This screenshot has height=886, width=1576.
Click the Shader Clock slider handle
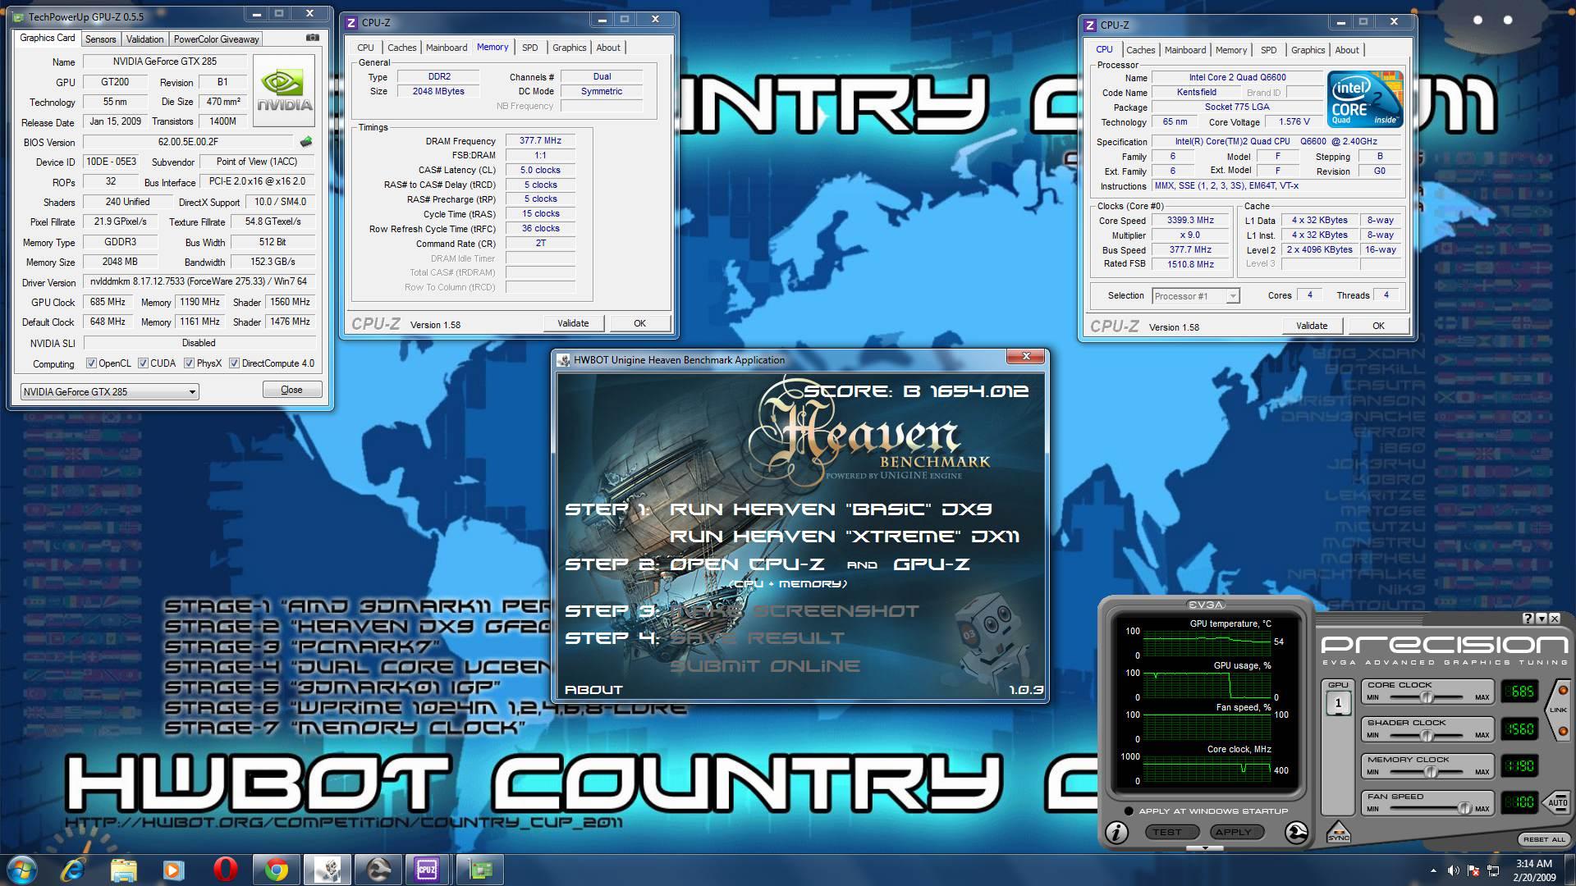[x=1427, y=734]
